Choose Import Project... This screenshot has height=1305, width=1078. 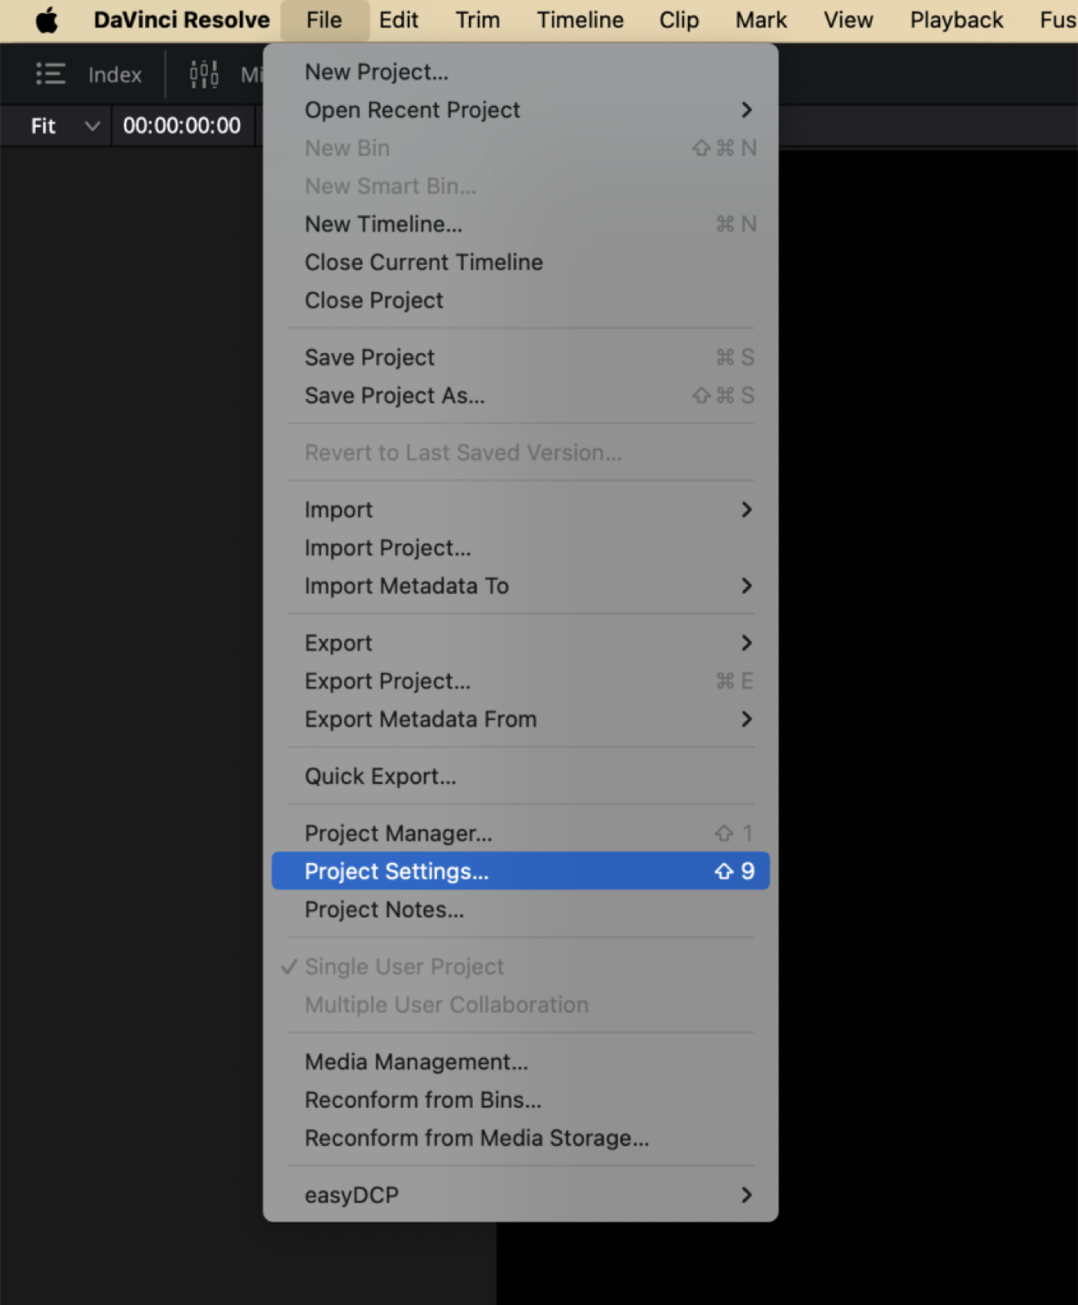[x=520, y=548]
